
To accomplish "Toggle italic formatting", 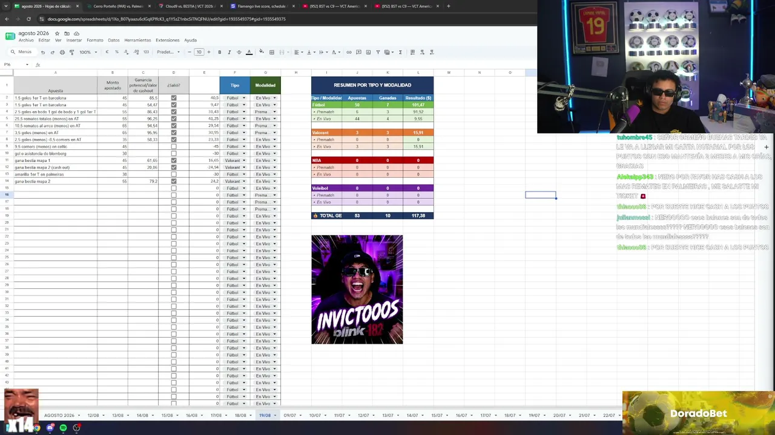I will pos(229,52).
